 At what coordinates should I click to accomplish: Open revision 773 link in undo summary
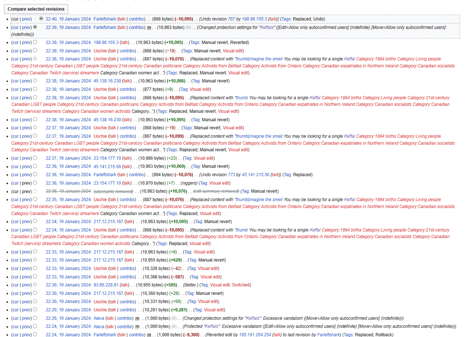(x=231, y=175)
